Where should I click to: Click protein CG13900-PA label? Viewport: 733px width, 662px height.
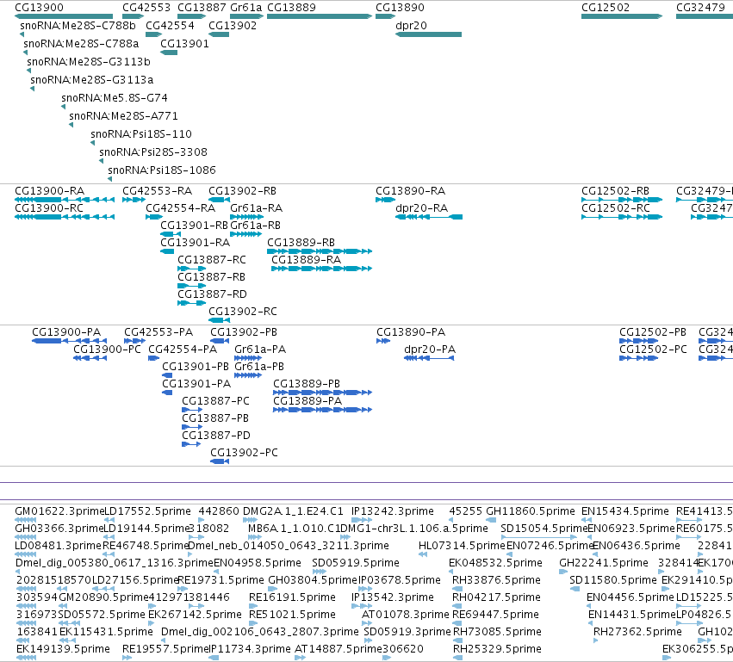pyautogui.click(x=66, y=332)
